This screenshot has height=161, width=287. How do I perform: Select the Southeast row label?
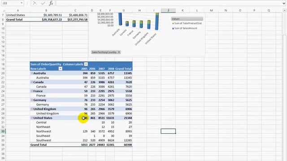pyautogui.click(x=43, y=136)
